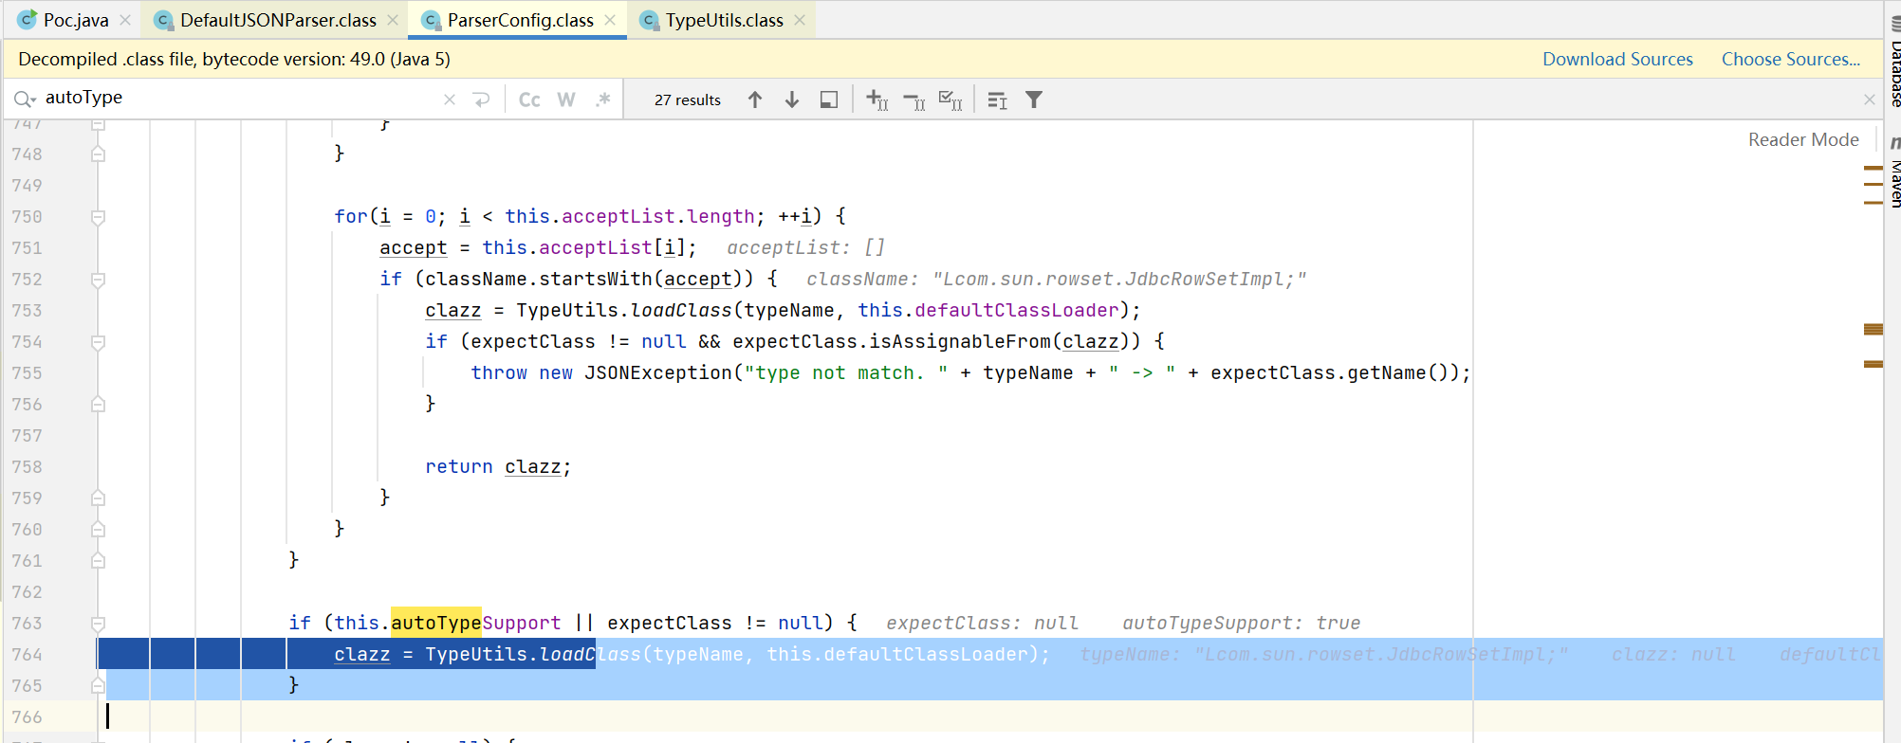The width and height of the screenshot is (1901, 743).
Task: Close DefaultJSONParser.class tab
Action: pos(393,20)
